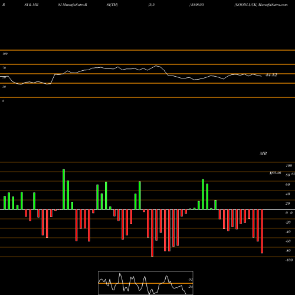Viewport: 295px width, 295px height.
Task: Click the RSI current value 44.32
Action: pyautogui.click(x=271, y=75)
